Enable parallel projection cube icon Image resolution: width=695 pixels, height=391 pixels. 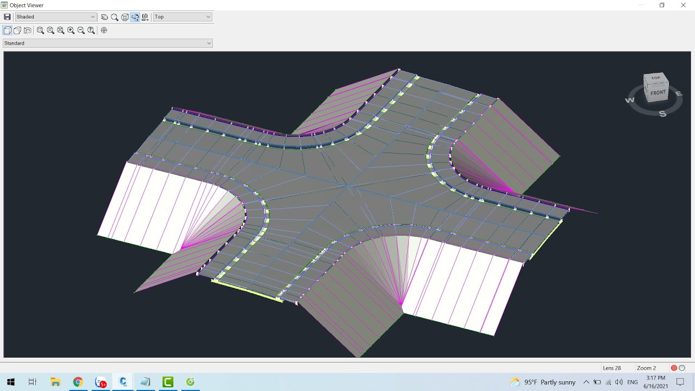coord(7,30)
